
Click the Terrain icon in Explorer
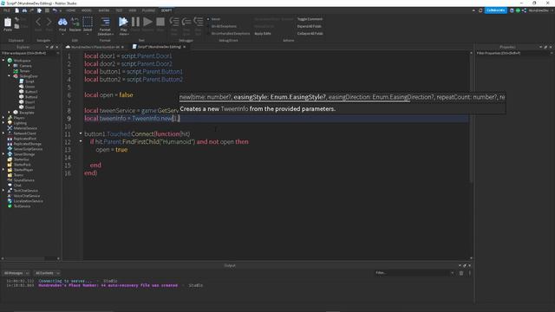point(16,71)
